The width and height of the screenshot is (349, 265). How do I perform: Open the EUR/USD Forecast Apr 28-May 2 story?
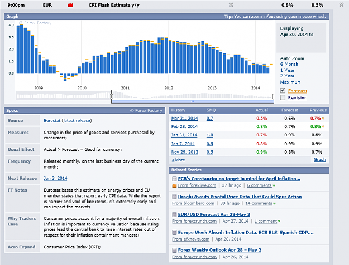click(x=214, y=214)
